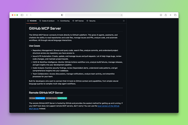Viewport: 188px width, 125px height.
Task: Click the Team Collaboration bullet text
Action: [74, 75]
